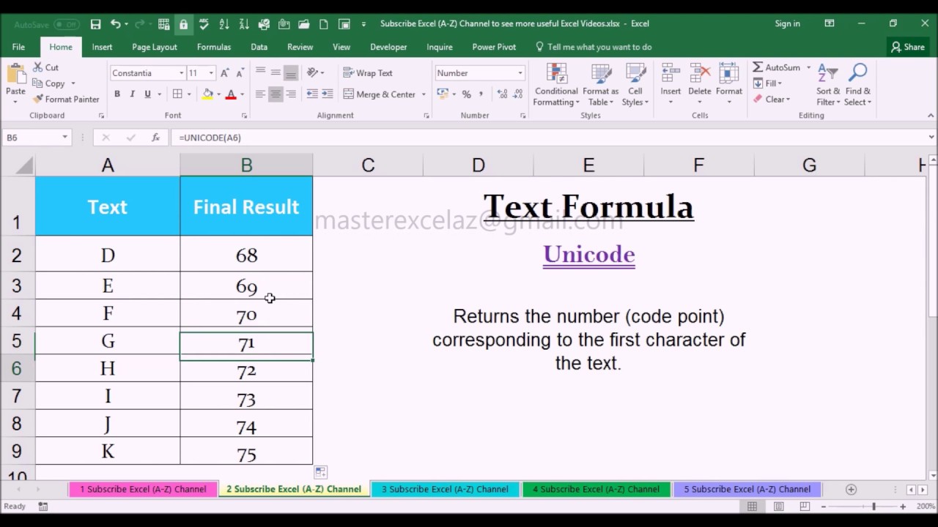
Task: Expand the Number format dropdown
Action: [x=520, y=73]
